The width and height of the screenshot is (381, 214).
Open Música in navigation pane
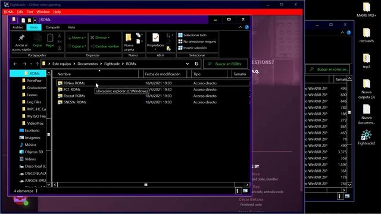coord(28,145)
